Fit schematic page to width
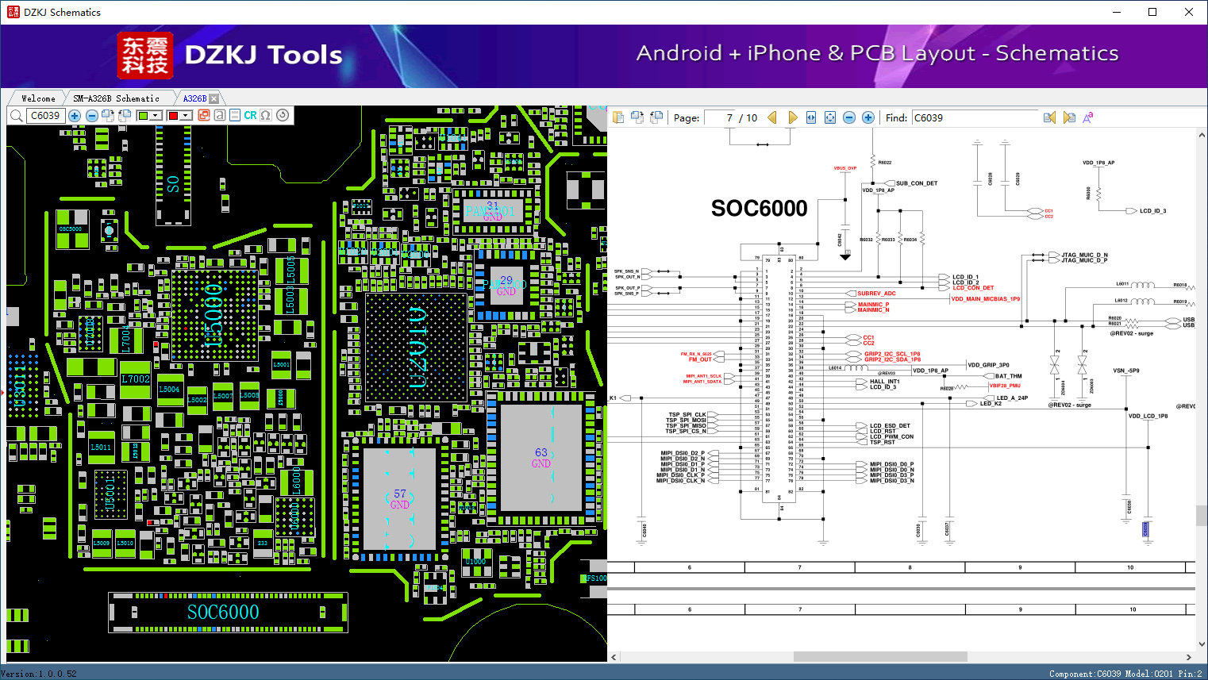The width and height of the screenshot is (1208, 680). (x=811, y=117)
